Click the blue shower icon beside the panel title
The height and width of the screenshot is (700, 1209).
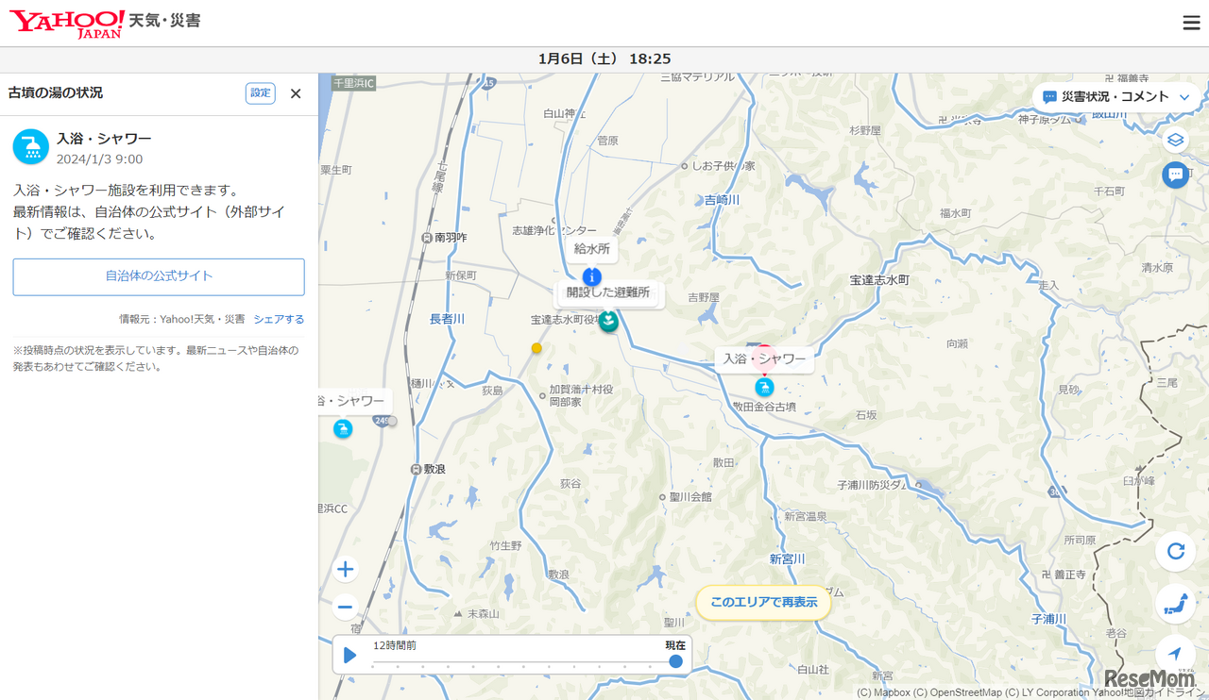pyautogui.click(x=31, y=147)
